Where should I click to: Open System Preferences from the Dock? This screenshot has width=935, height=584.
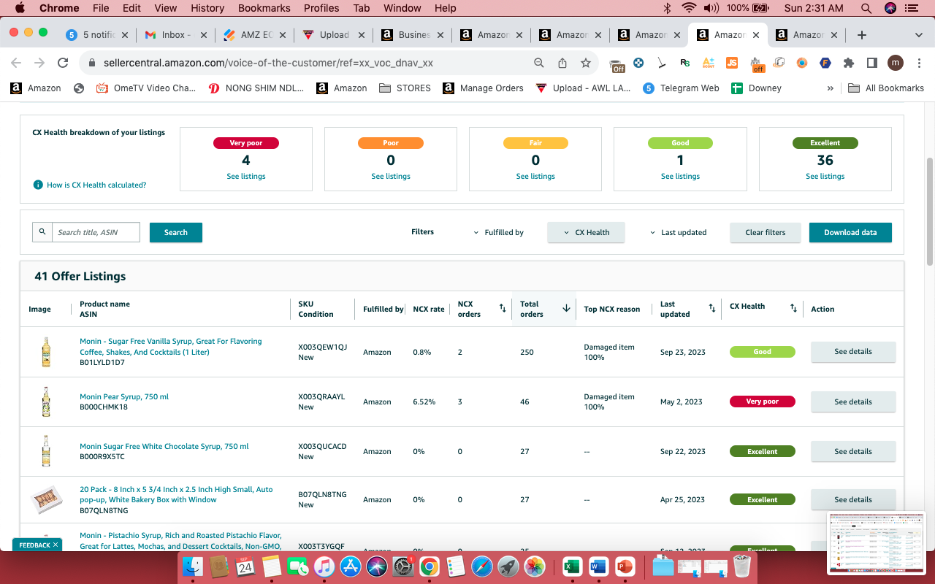pos(403,566)
